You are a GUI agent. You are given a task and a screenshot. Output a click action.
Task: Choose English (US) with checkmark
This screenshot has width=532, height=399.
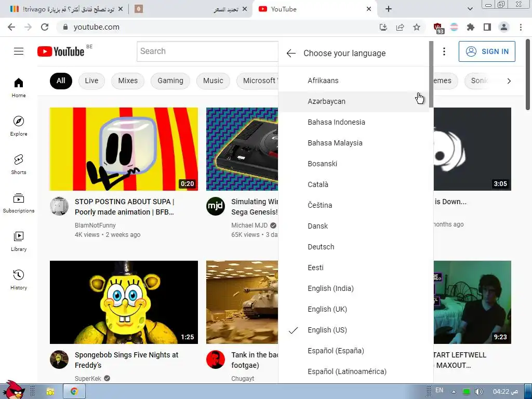click(x=353, y=330)
